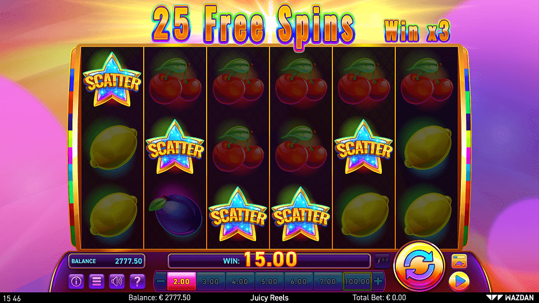Toggle the turtle speed mode icon
The height and width of the screenshot is (303, 539).
tap(459, 261)
